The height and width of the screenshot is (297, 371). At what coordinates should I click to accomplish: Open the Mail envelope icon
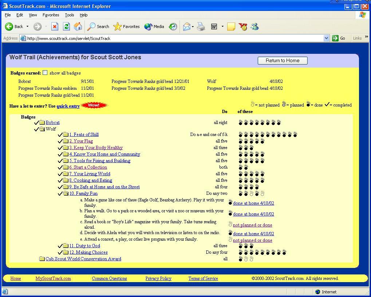tap(187, 27)
